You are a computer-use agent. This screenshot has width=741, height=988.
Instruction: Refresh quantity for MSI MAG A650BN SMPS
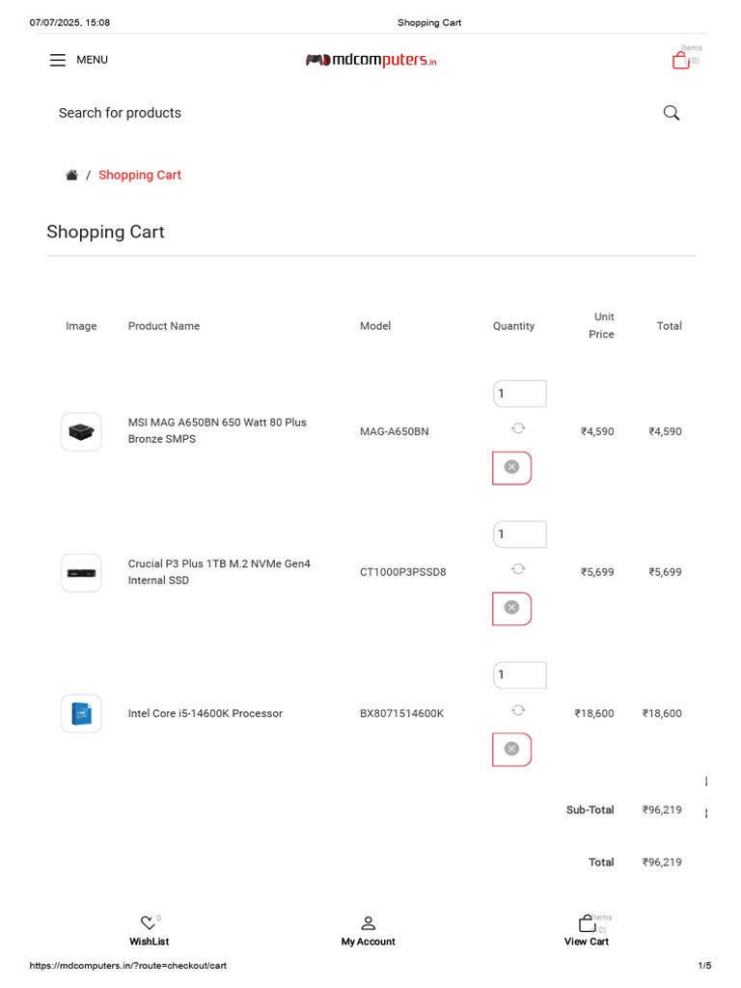click(518, 428)
